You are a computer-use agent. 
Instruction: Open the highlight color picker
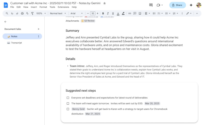[123, 13]
